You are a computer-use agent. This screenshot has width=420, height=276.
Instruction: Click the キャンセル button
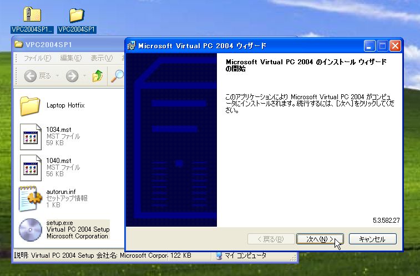click(373, 239)
